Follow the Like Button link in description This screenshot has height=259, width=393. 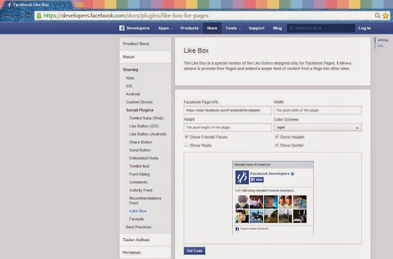263,63
